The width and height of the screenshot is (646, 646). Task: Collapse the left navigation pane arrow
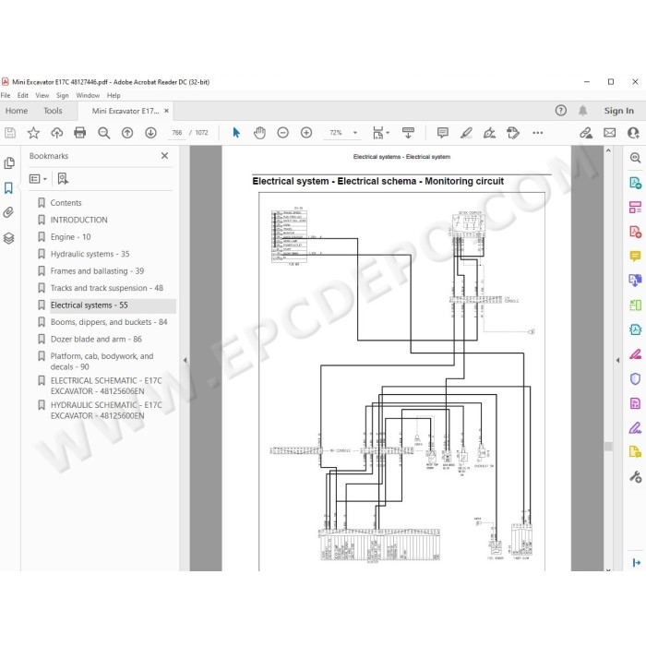coord(185,360)
